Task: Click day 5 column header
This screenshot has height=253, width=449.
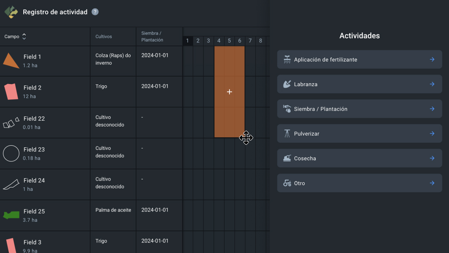Action: (x=229, y=41)
